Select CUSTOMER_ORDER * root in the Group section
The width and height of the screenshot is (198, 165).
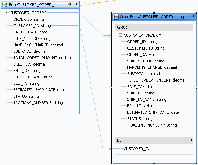[x=142, y=35]
